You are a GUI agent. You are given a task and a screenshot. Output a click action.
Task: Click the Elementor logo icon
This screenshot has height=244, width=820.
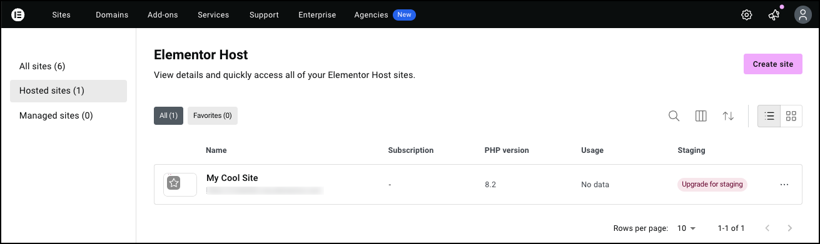18,15
